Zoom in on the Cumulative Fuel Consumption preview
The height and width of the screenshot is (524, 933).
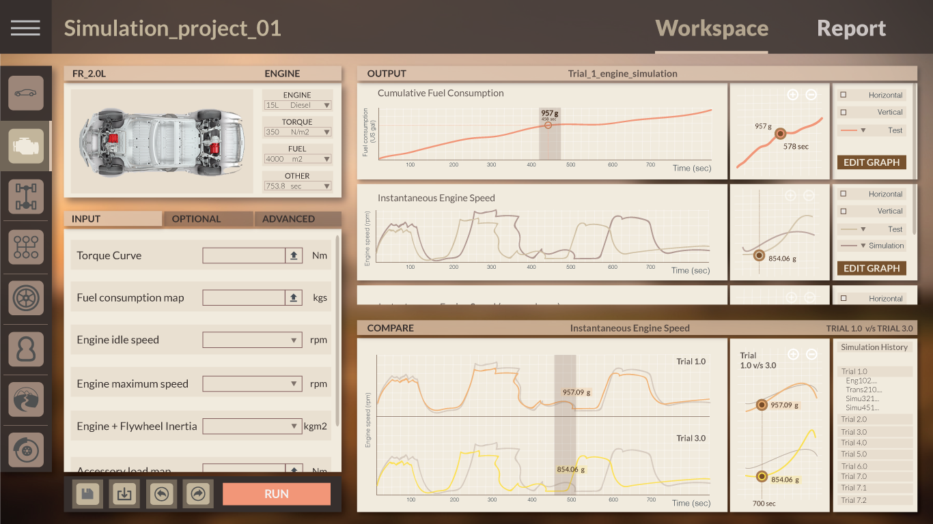pos(793,94)
